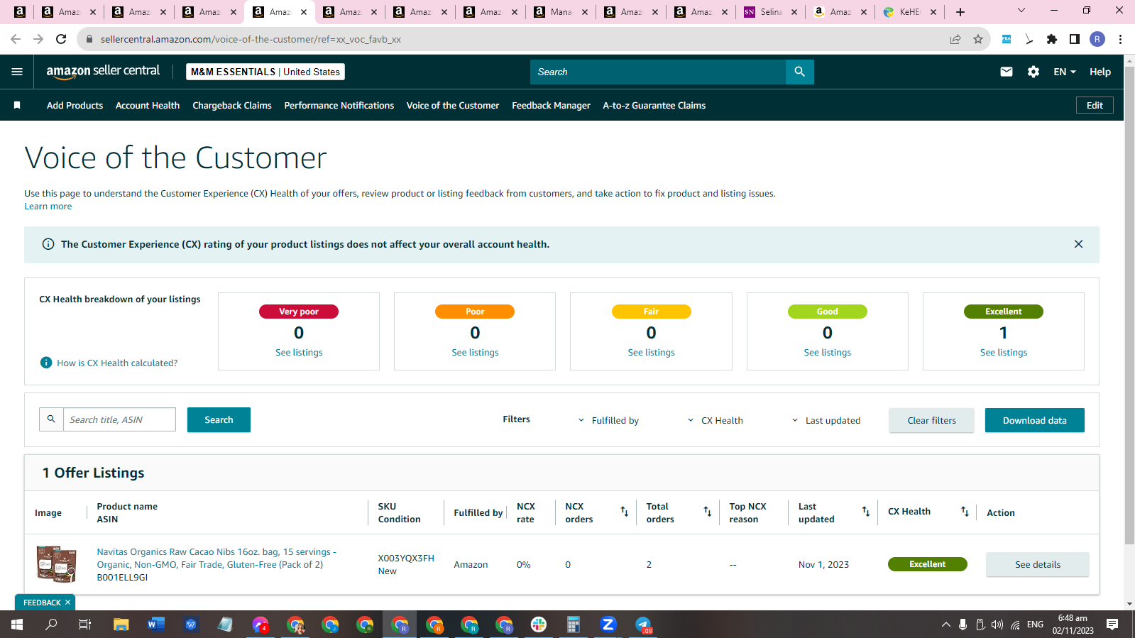The image size is (1135, 638).
Task: Open the Windows Start menu
Action: point(17,625)
